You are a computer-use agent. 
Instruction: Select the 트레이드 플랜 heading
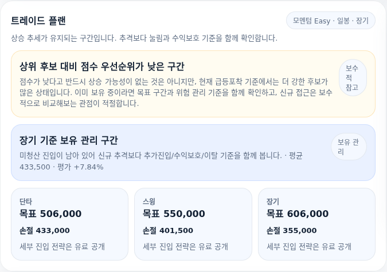(x=38, y=21)
